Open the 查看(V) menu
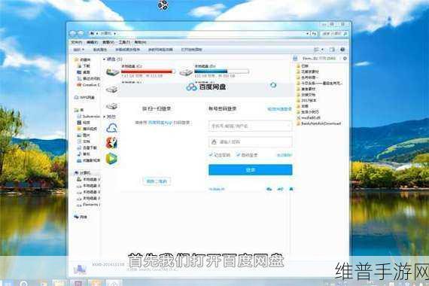 (108, 42)
